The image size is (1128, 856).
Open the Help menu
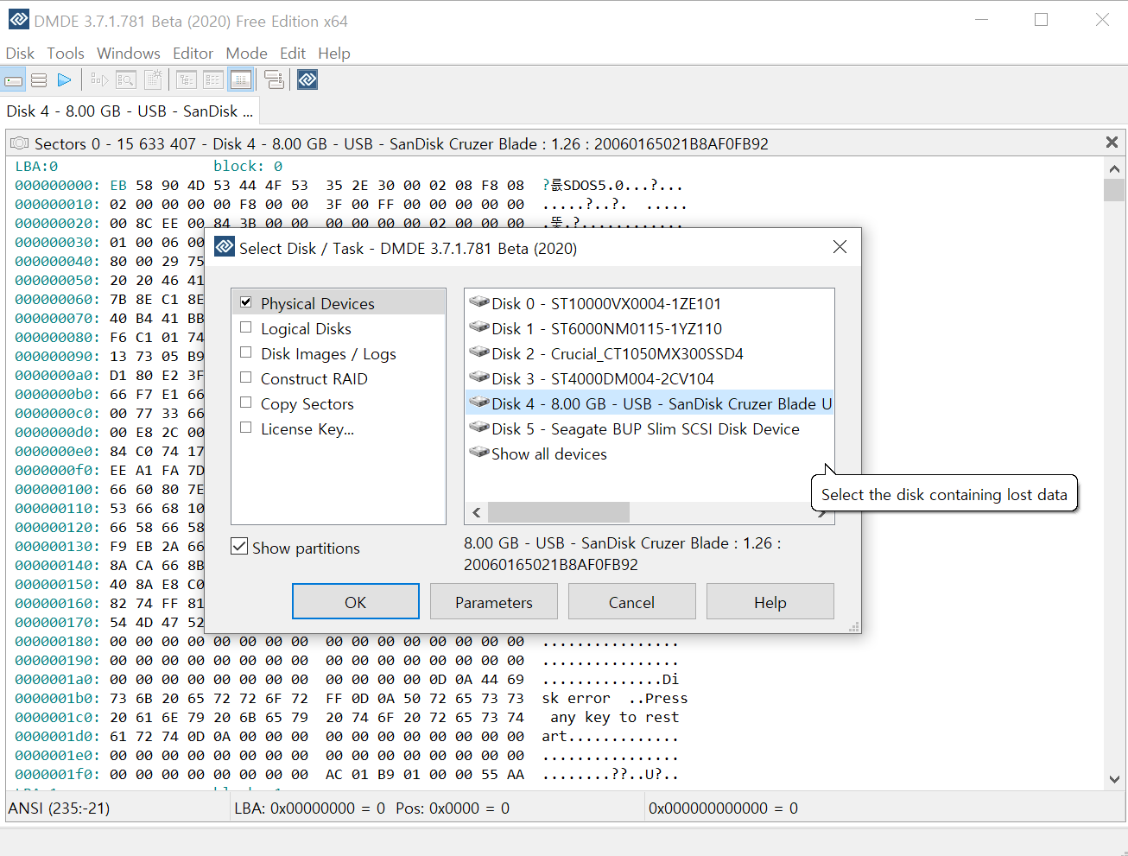point(334,54)
